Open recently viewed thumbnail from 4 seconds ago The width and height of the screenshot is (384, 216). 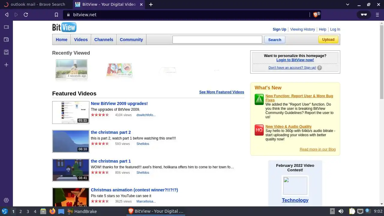71,69
